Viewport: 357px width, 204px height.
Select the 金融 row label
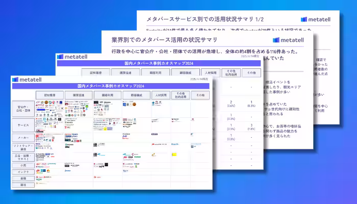tap(23, 178)
